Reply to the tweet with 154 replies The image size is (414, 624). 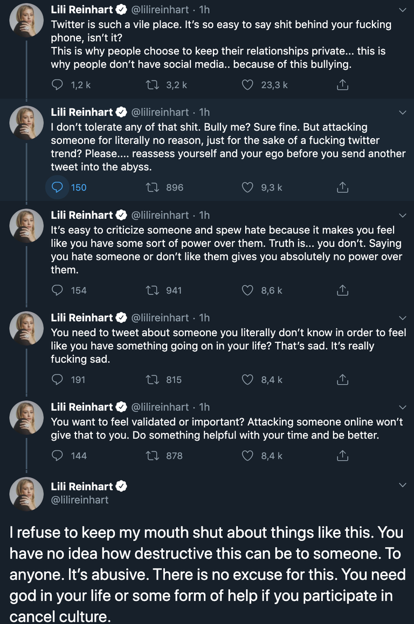pos(57,290)
